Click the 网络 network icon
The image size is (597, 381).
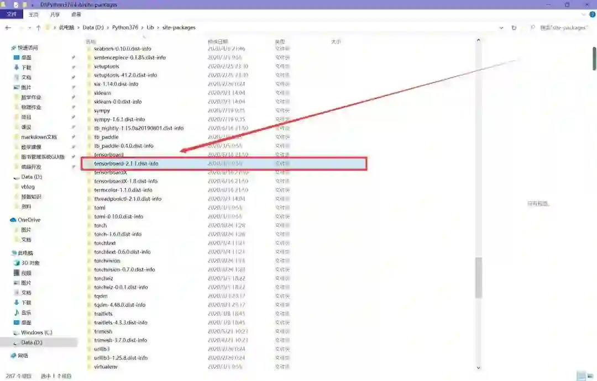point(13,356)
